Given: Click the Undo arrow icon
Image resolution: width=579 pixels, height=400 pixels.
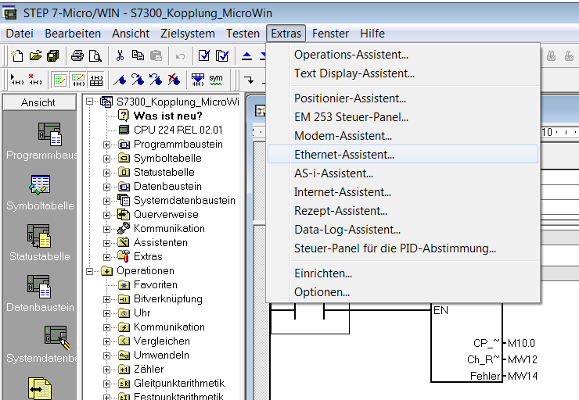Looking at the screenshot, I should point(180,56).
